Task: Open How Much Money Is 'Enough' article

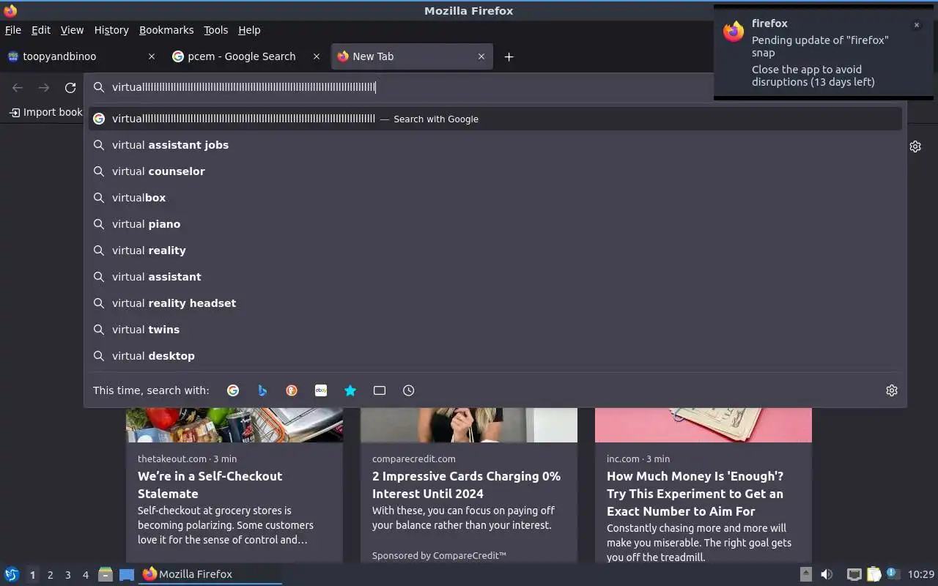Action: click(695, 494)
